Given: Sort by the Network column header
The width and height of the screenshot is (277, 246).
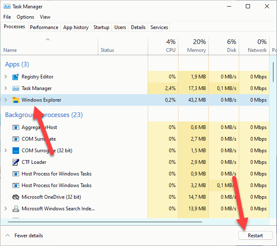Looking at the screenshot, I should (254, 46).
